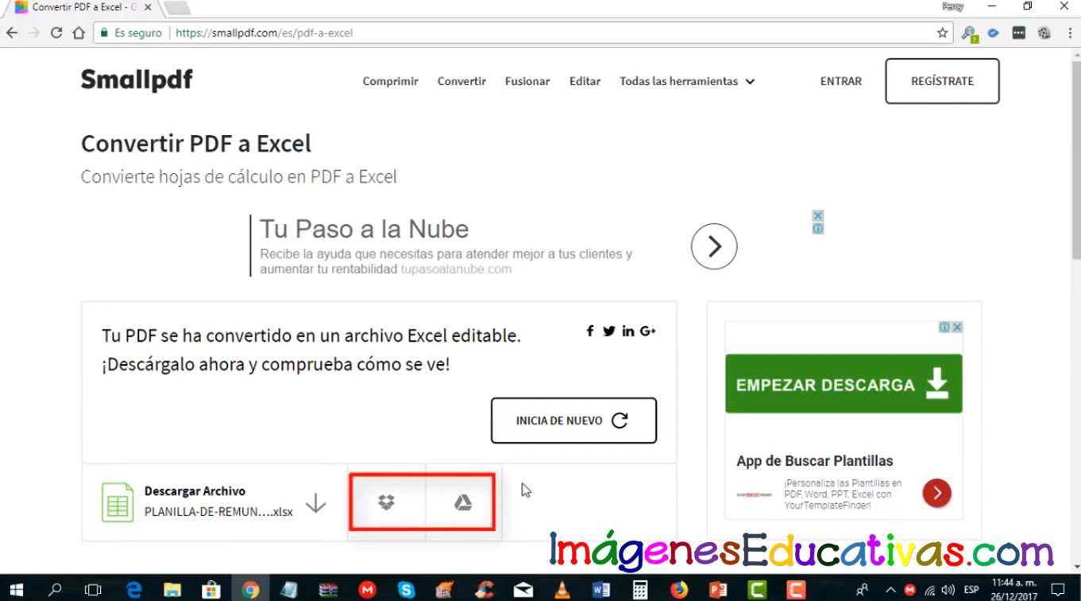The width and height of the screenshot is (1081, 601).
Task: Reload the page
Action: click(56, 33)
